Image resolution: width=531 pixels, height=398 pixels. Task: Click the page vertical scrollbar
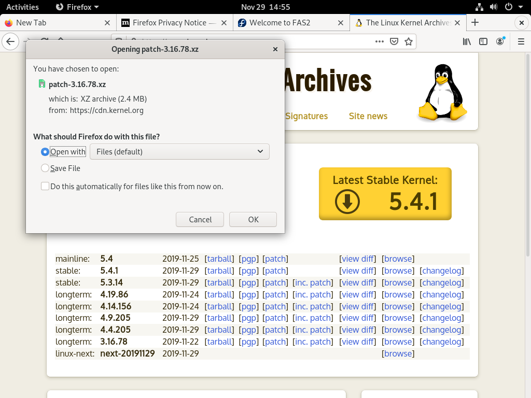tap(527, 154)
